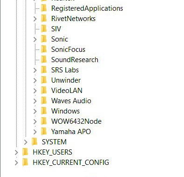The width and height of the screenshot is (184, 177).
Task: Click the SRS Labs folder icon
Action: (44, 70)
